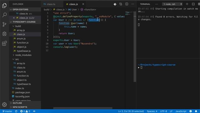Synchronize changes via status bar sync icon
200x113 pixels.
[16, 111]
